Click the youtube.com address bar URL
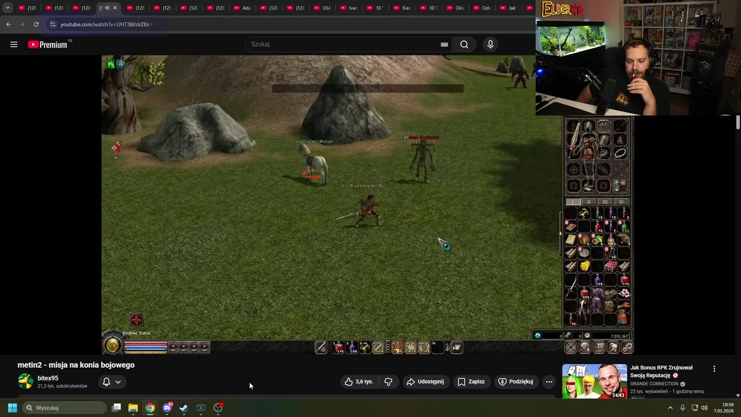The width and height of the screenshot is (741, 417). click(105, 24)
